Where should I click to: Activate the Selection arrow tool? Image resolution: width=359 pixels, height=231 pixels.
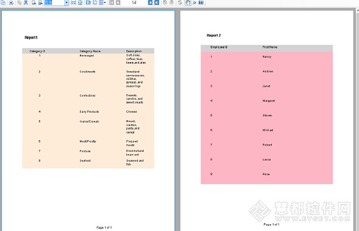pos(194,2)
